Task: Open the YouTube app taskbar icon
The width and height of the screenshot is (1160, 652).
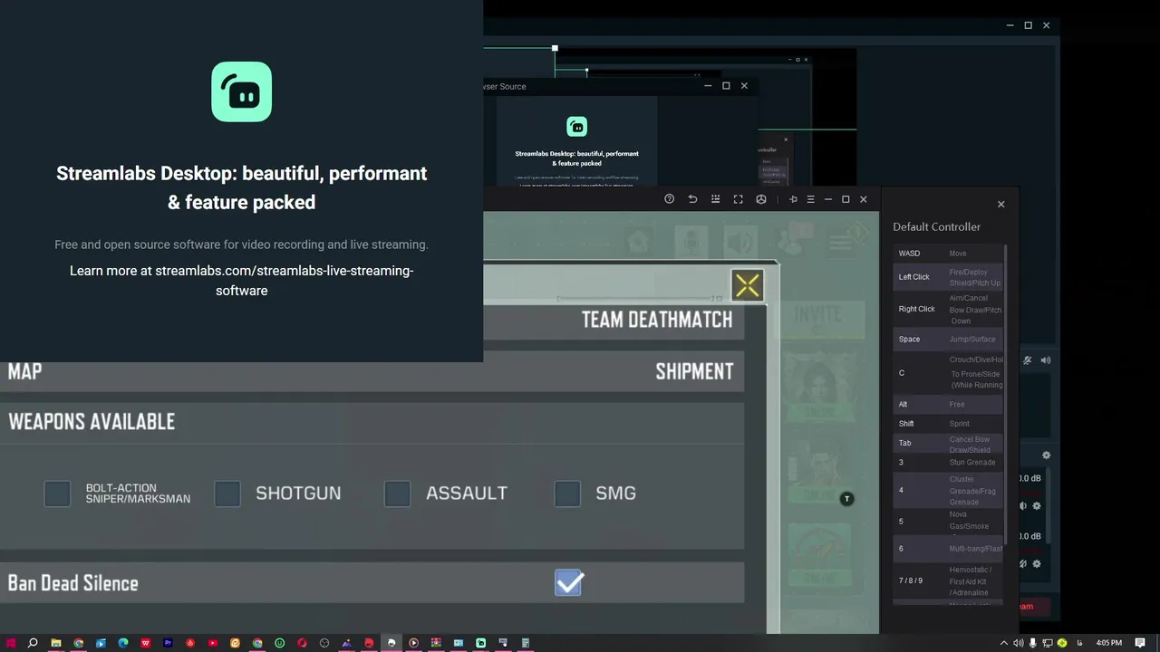Action: click(x=212, y=643)
